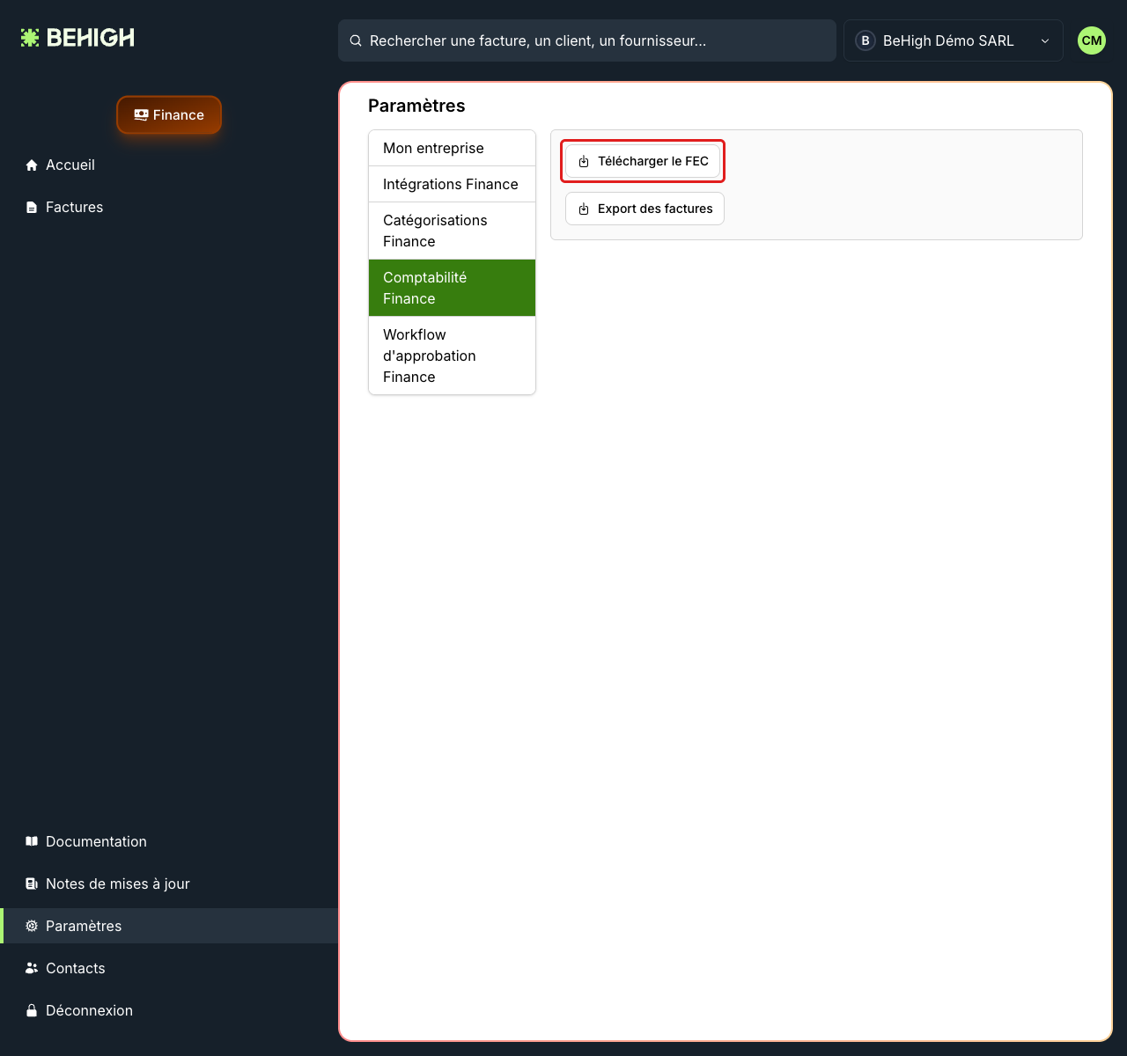
Task: Go to Accueil in the sidebar
Action: coord(169,165)
